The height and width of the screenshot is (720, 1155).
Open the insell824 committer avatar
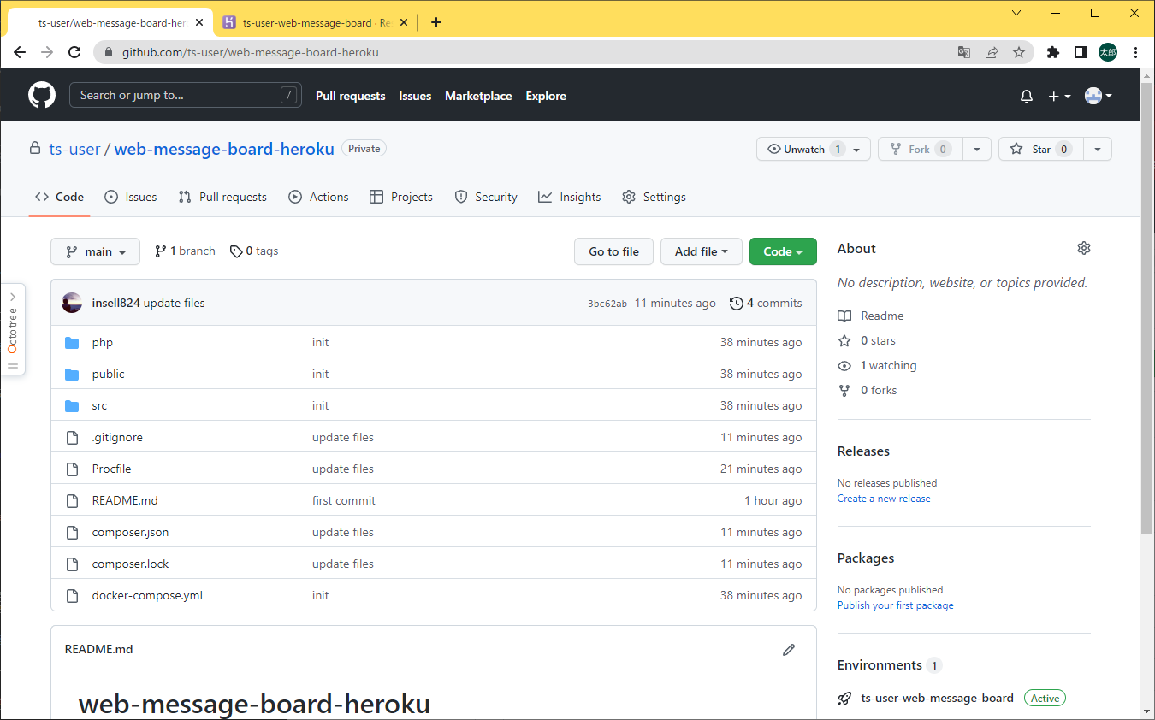[x=72, y=303]
